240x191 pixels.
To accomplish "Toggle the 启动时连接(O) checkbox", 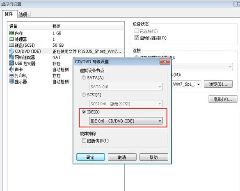I will point(137,38).
